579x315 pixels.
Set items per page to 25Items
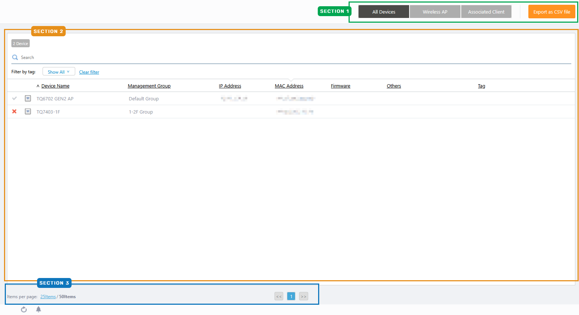click(48, 297)
